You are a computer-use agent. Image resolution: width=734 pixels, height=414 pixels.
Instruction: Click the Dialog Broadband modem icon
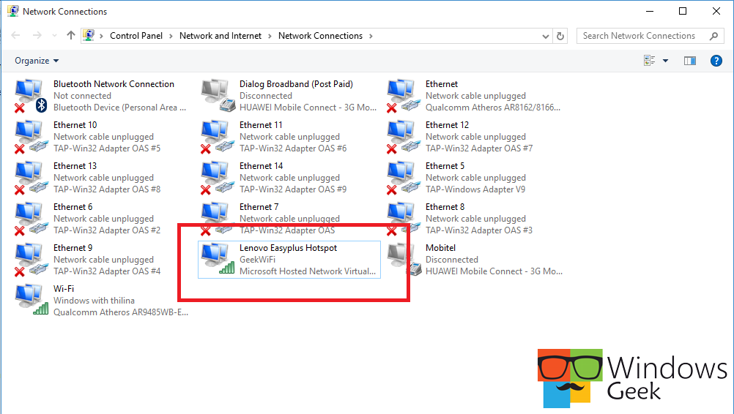(217, 96)
